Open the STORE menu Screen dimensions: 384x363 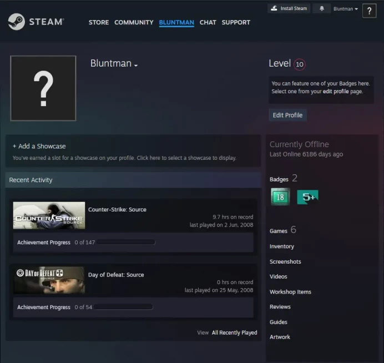click(99, 22)
